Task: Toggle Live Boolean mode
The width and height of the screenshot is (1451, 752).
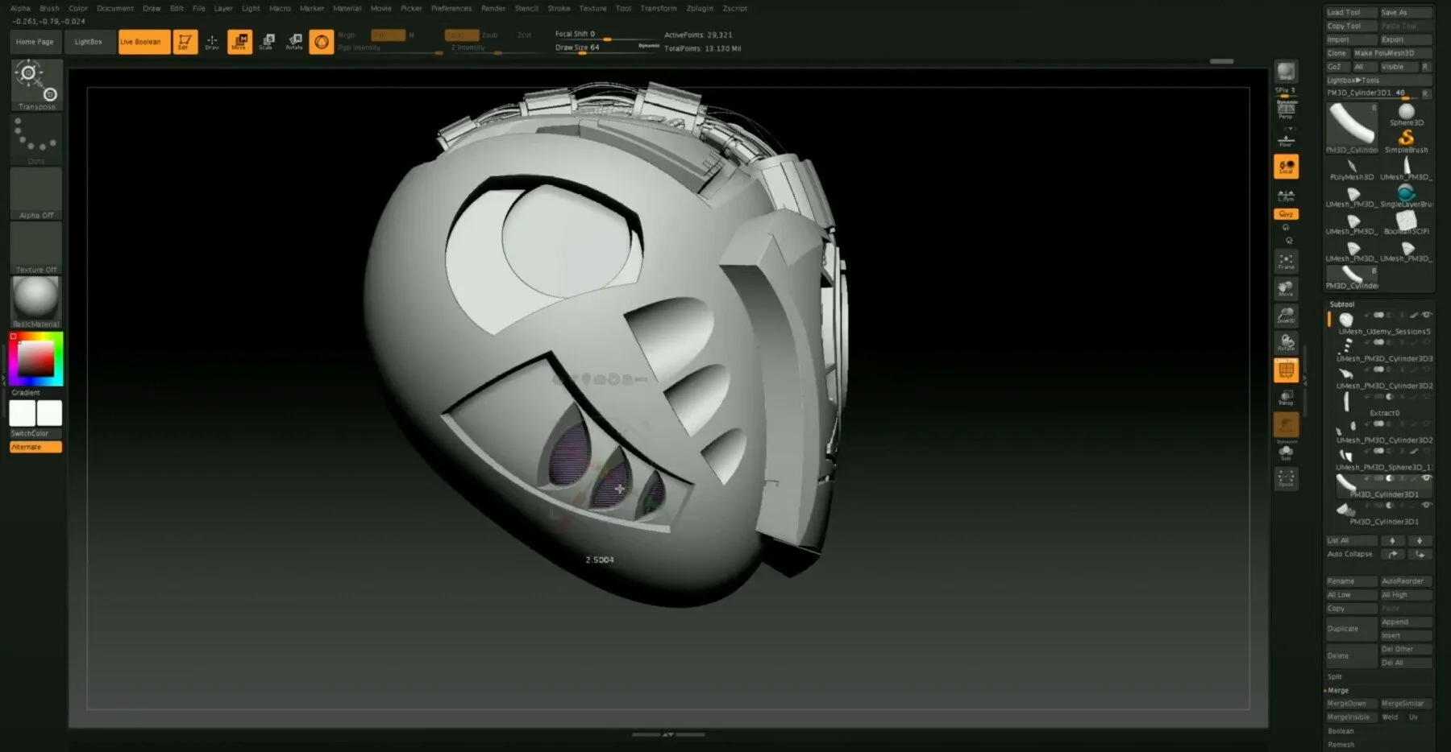Action: 144,42
